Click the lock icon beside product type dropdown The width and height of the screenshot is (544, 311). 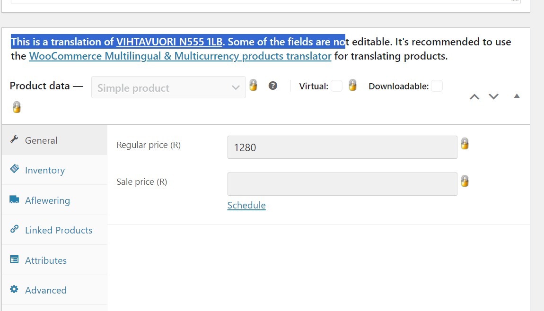[253, 85]
